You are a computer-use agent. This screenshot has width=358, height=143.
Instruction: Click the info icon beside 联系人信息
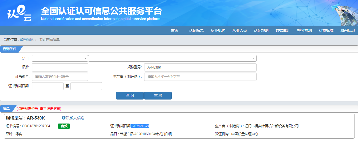click(x=64, y=118)
